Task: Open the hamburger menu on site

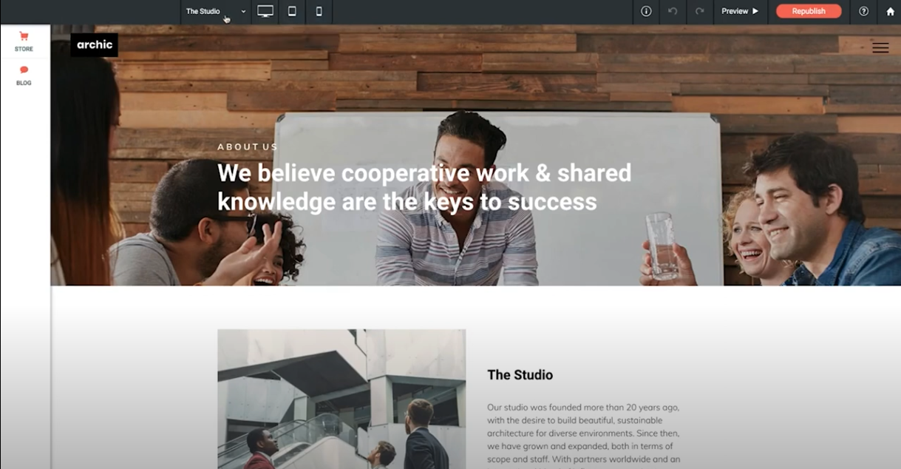Action: (880, 47)
